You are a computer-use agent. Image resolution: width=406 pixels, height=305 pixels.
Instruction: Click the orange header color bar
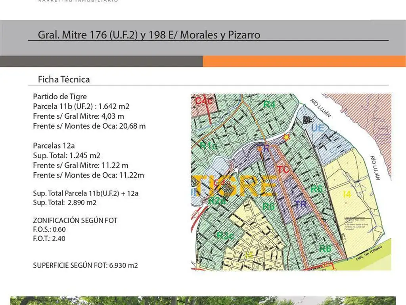click(x=304, y=61)
